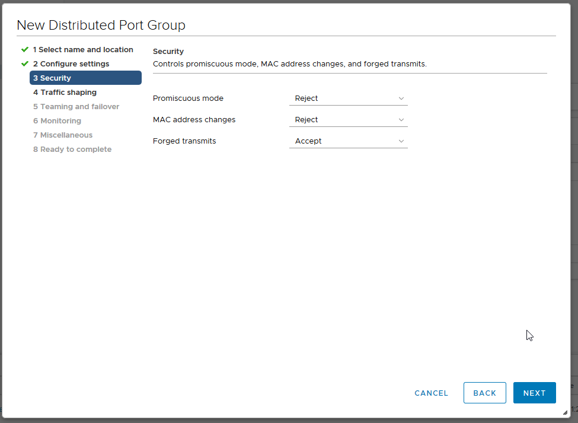Click the green checkmark beside Select name and location

click(24, 50)
